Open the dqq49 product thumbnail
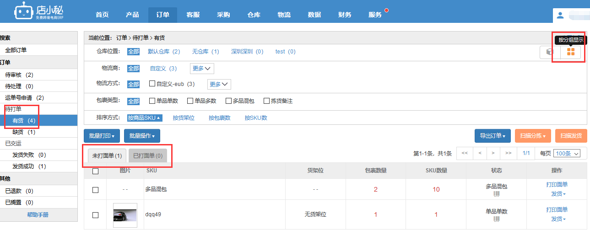Image resolution: width=590 pixels, height=230 pixels. [125, 215]
